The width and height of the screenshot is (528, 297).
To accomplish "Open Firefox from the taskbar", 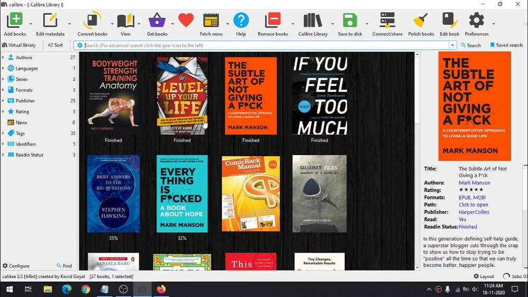I will tap(161, 289).
